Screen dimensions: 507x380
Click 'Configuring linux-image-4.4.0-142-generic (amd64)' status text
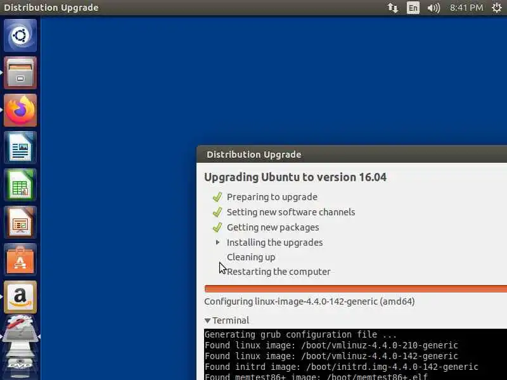pos(309,301)
